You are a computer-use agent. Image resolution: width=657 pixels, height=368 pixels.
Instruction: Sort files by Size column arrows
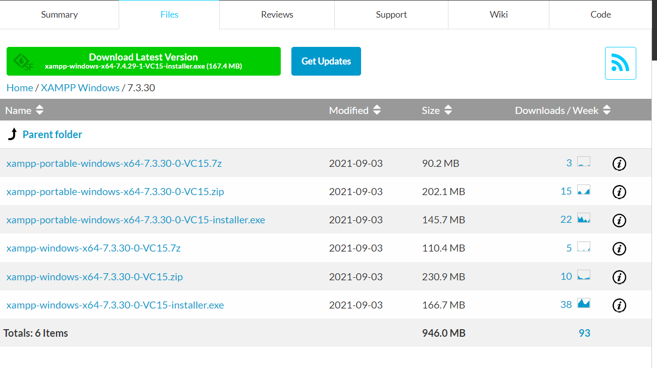448,110
